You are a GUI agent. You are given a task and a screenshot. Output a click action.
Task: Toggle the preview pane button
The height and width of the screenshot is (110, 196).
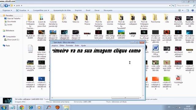(x=187, y=10)
